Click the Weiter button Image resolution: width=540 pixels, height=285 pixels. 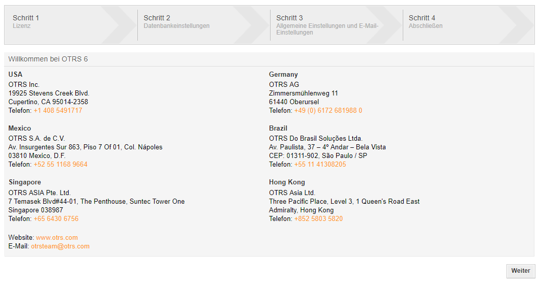point(520,271)
